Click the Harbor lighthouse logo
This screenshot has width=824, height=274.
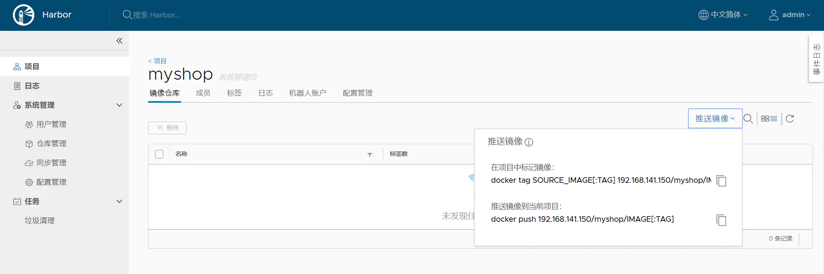coord(24,15)
